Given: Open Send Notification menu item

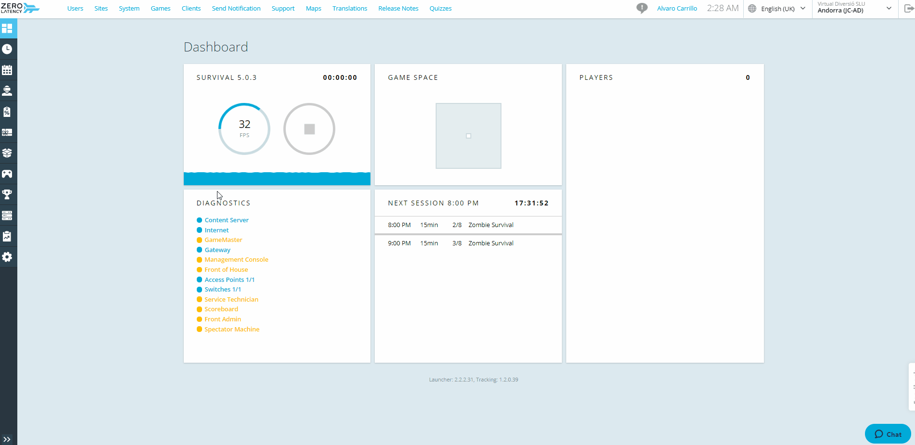Looking at the screenshot, I should (236, 9).
